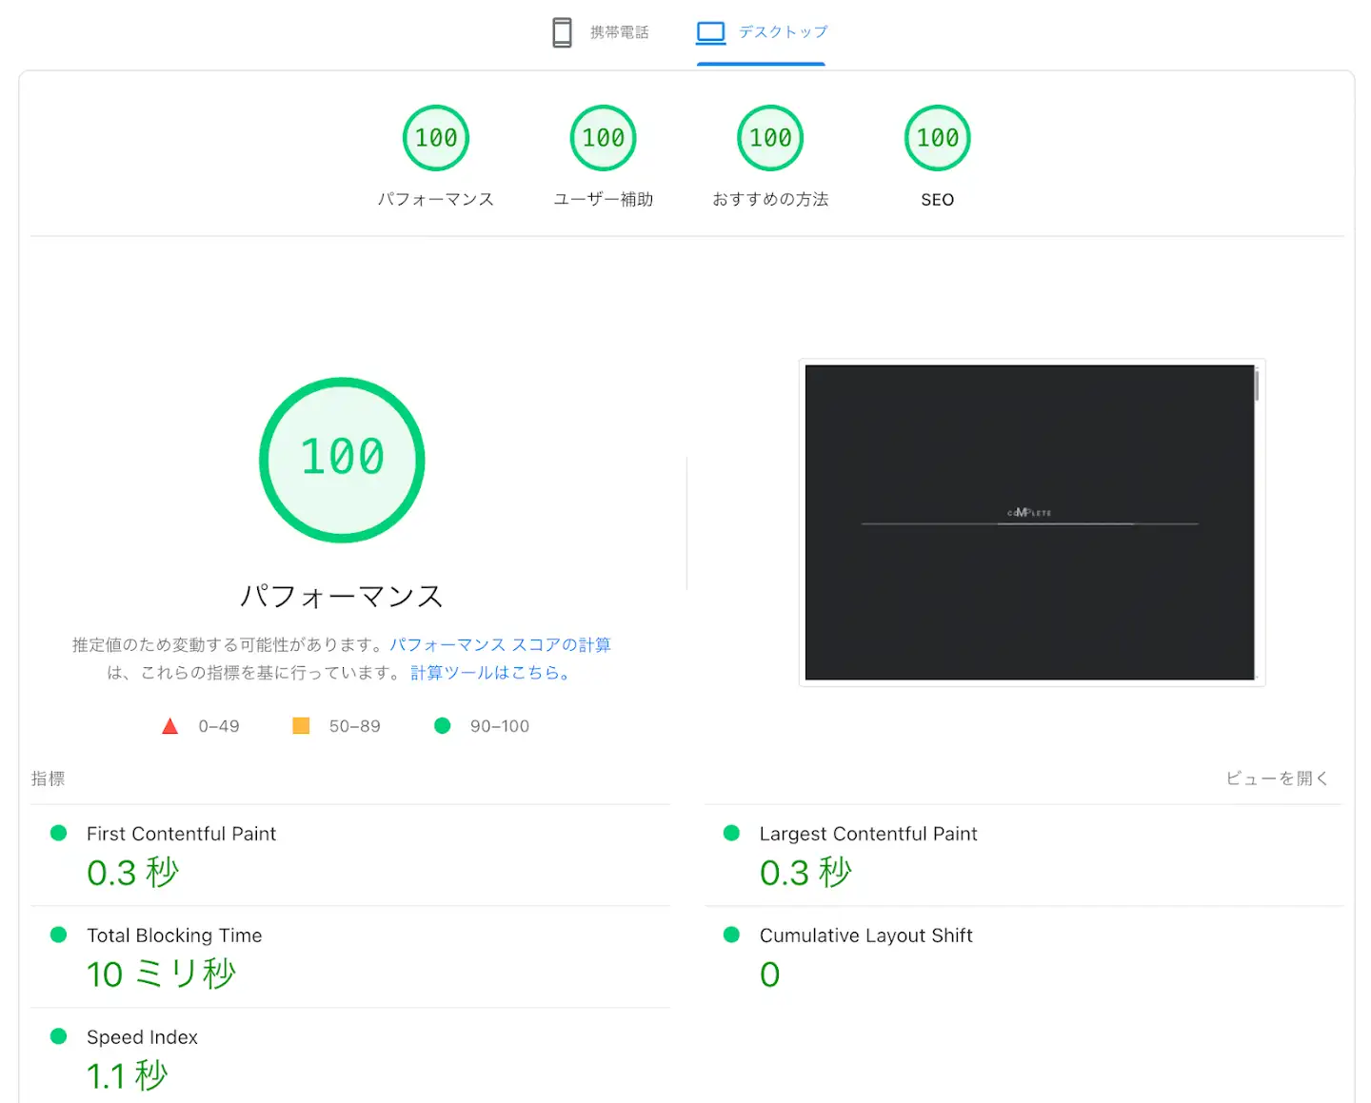Open the パフォーマンス スコアの計算 link

click(500, 645)
